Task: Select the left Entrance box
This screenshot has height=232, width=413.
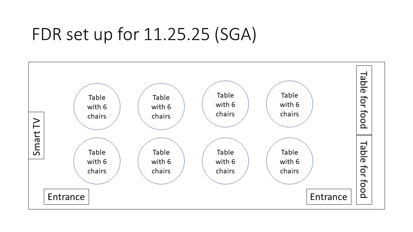Action: (66, 197)
